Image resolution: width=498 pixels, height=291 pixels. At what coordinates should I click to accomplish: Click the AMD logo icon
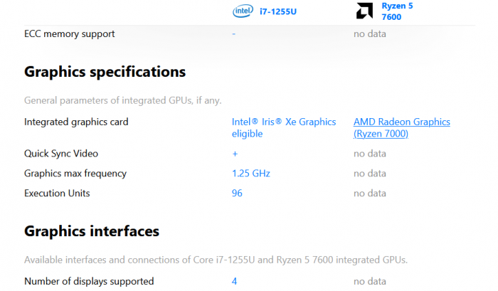point(365,11)
